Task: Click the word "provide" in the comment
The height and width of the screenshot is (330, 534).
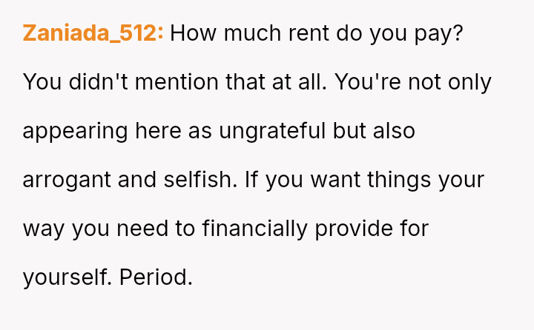Action: [353, 229]
